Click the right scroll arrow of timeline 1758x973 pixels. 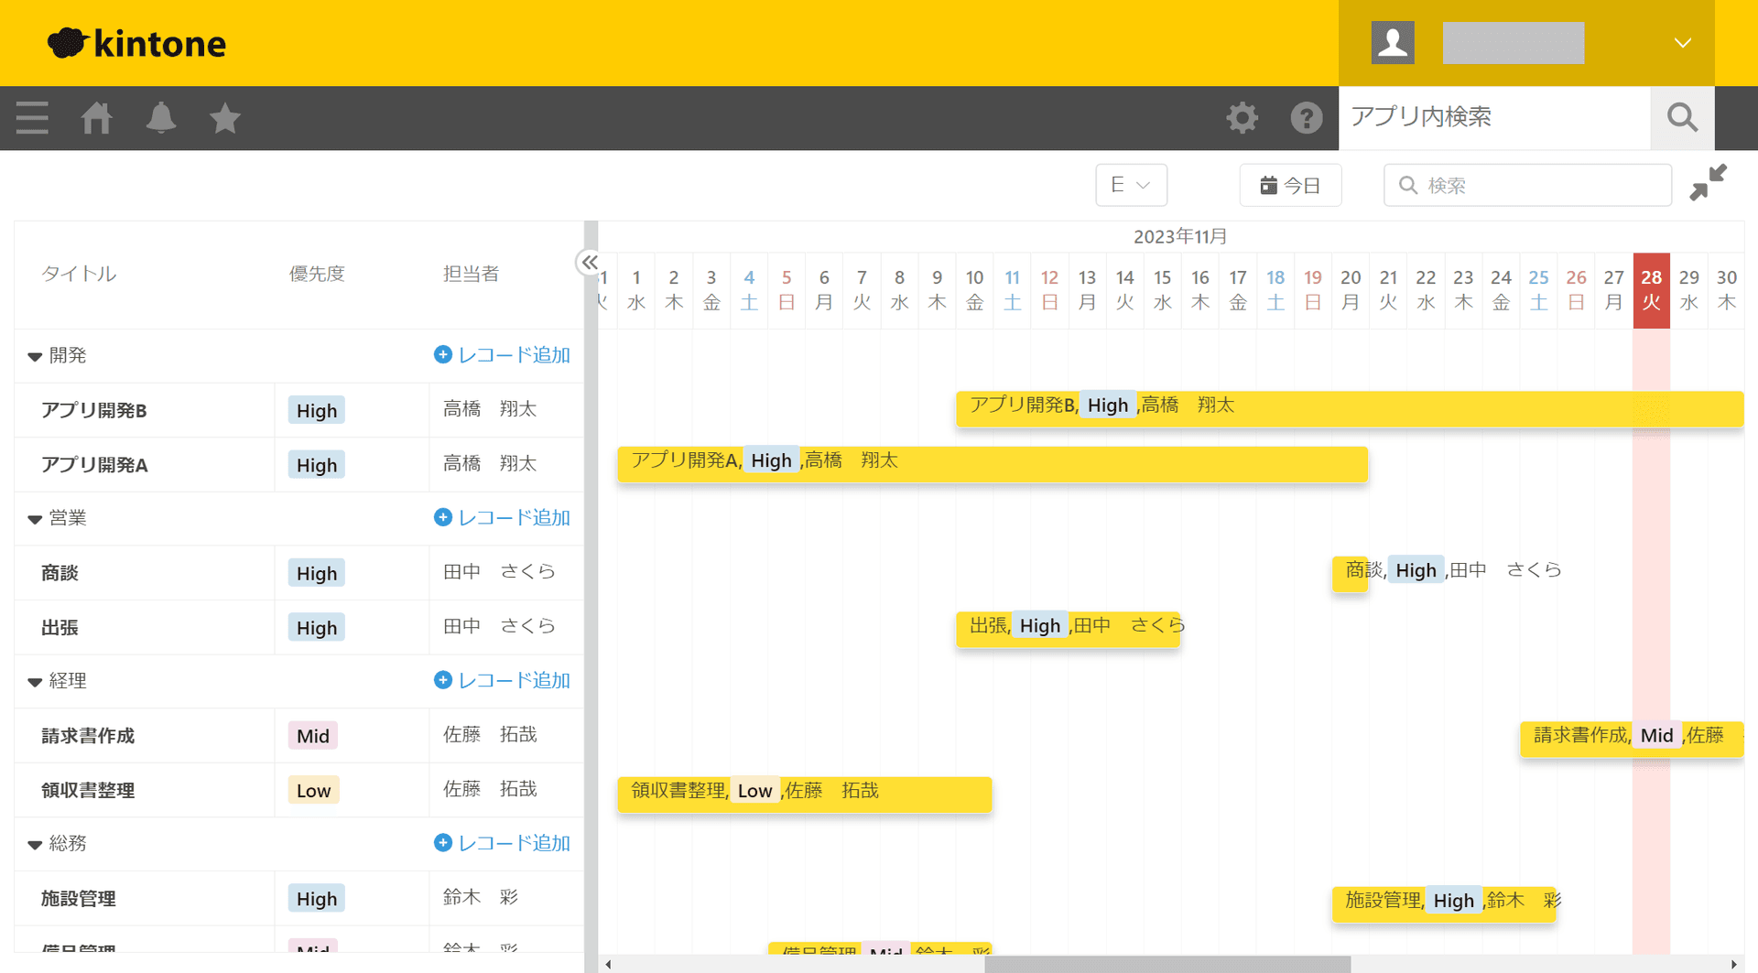tap(1733, 964)
